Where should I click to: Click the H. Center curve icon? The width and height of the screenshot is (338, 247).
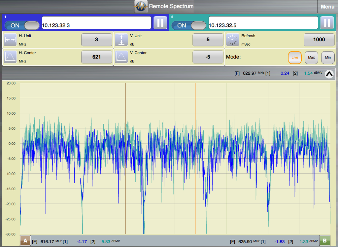point(10,57)
